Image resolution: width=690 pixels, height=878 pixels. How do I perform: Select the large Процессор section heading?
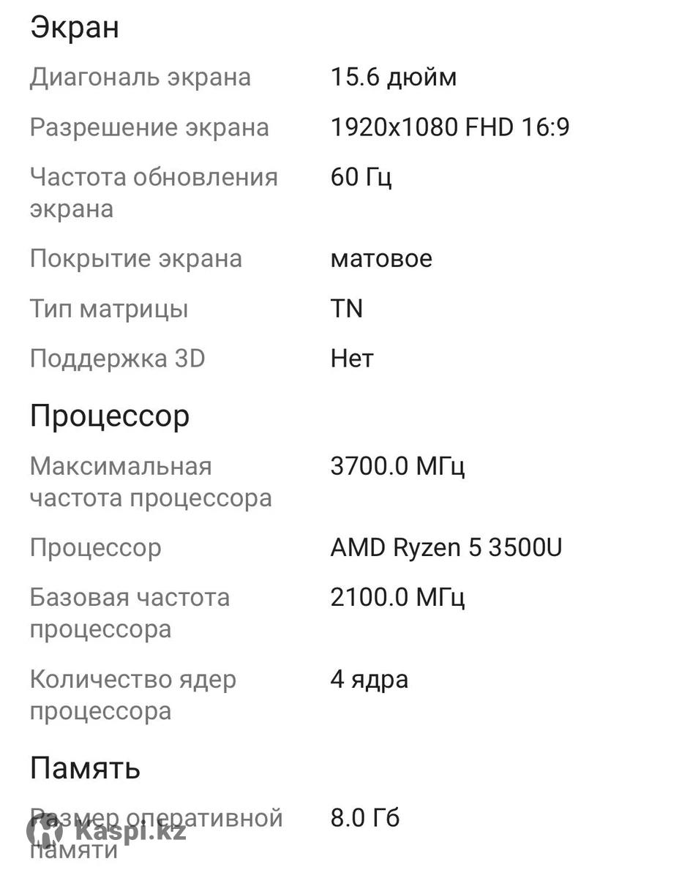[x=110, y=416]
